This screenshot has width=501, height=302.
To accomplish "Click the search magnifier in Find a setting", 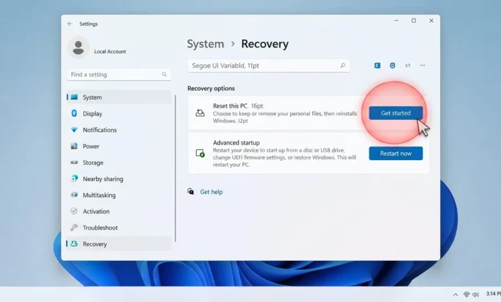I will (x=164, y=75).
